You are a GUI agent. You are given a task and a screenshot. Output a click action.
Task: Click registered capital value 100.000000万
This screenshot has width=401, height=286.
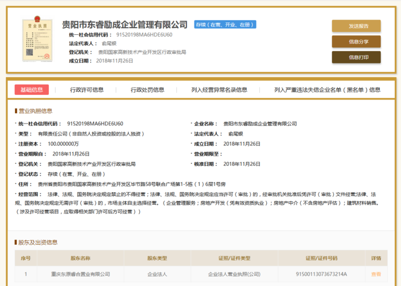click(63, 144)
